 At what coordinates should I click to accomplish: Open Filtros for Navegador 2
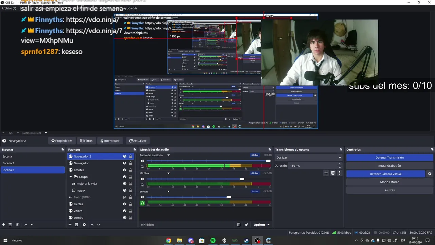(86, 141)
